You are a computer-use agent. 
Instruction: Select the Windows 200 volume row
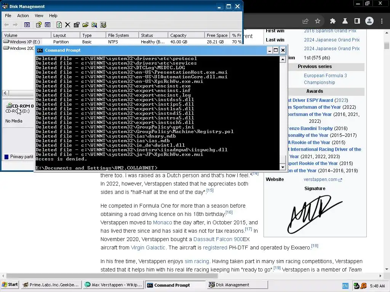pos(18,48)
